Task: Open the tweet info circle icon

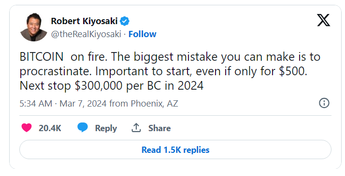Action: click(x=324, y=103)
